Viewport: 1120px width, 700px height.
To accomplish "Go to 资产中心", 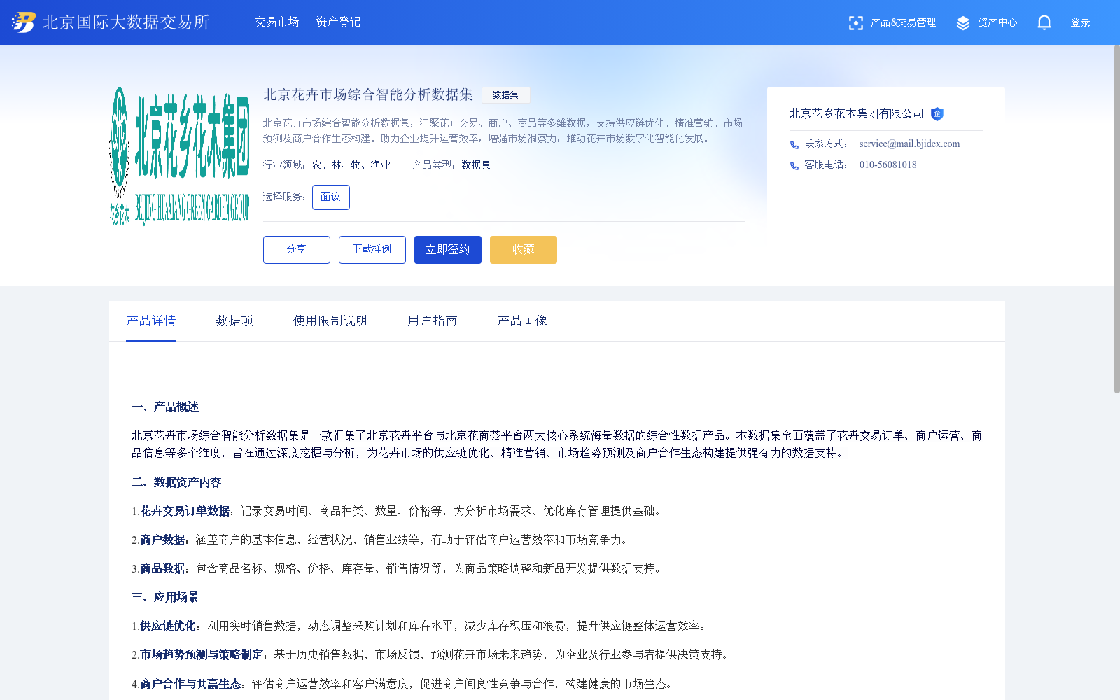I will pos(997,22).
